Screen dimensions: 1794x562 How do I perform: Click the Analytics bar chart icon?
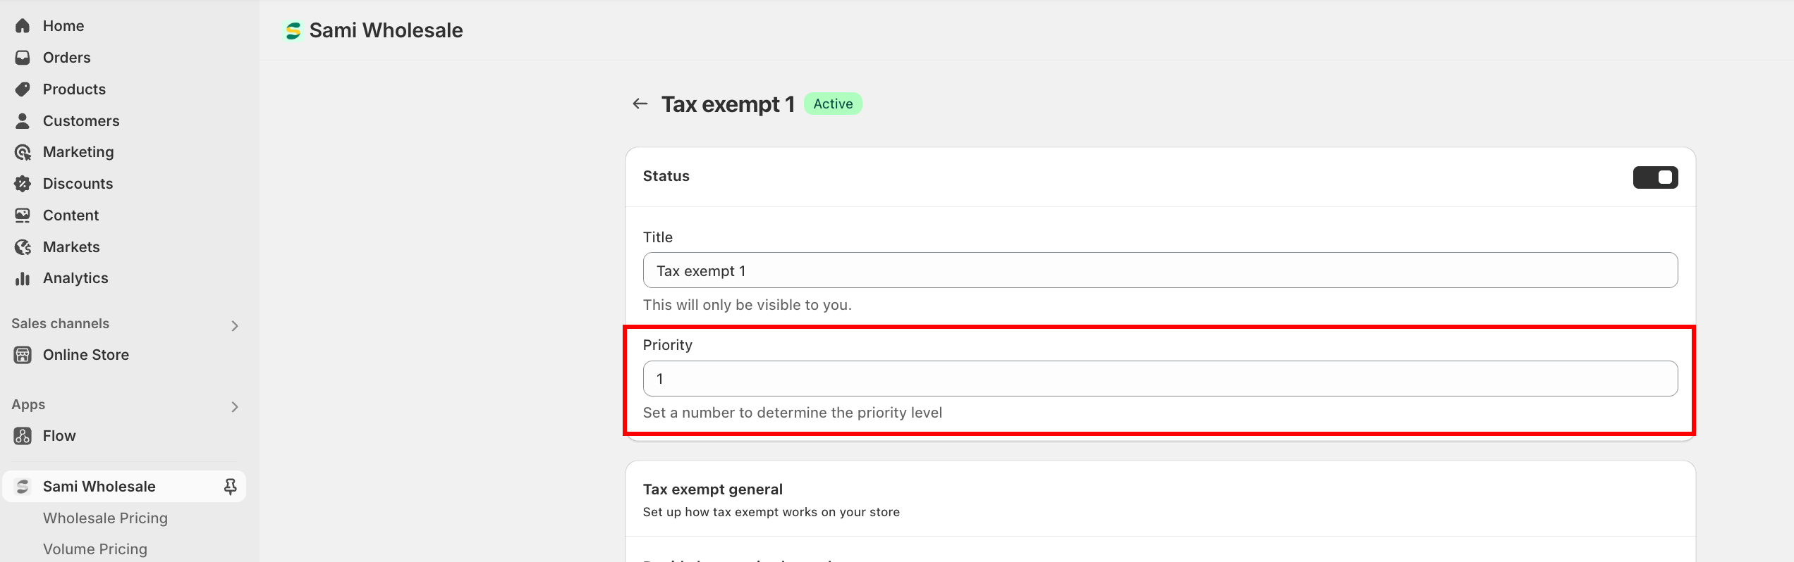[x=23, y=278]
